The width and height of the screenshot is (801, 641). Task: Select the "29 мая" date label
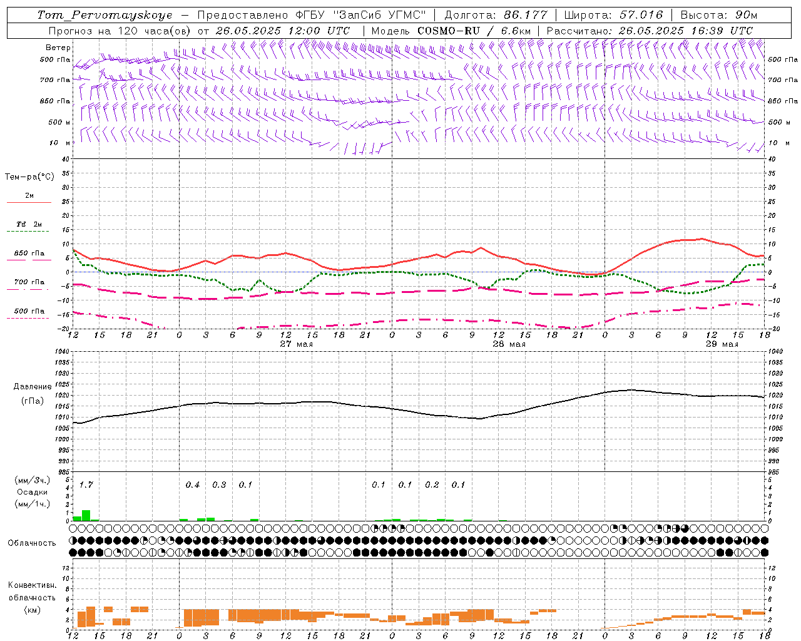pos(722,344)
